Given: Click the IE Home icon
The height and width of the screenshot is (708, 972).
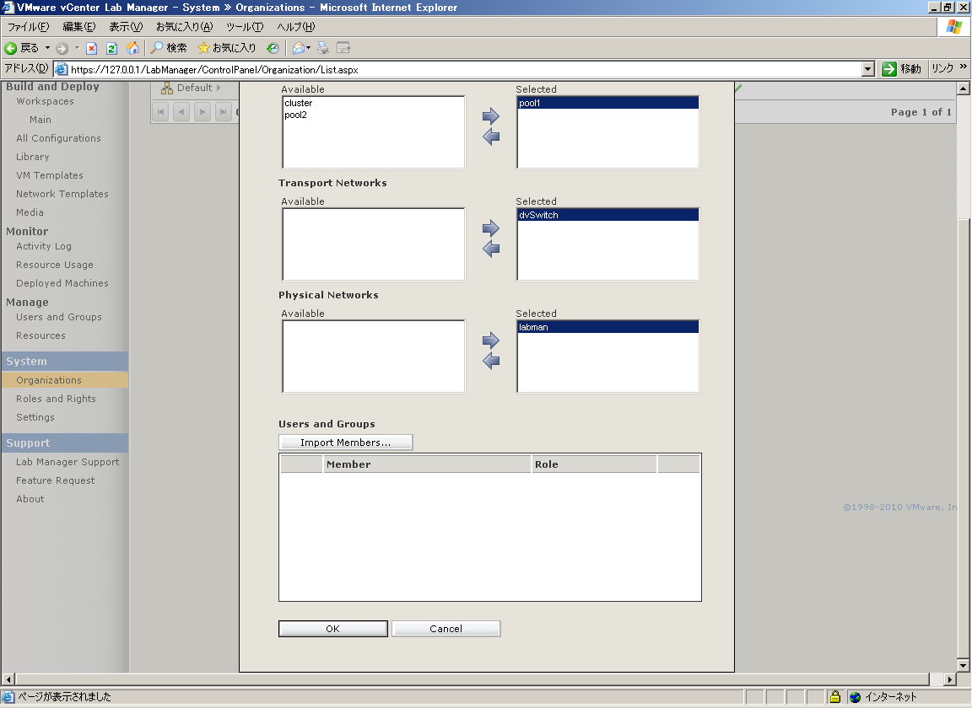Looking at the screenshot, I should (x=132, y=48).
